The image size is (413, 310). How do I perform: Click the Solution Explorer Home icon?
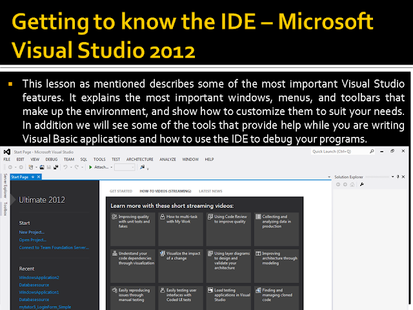click(x=352, y=185)
